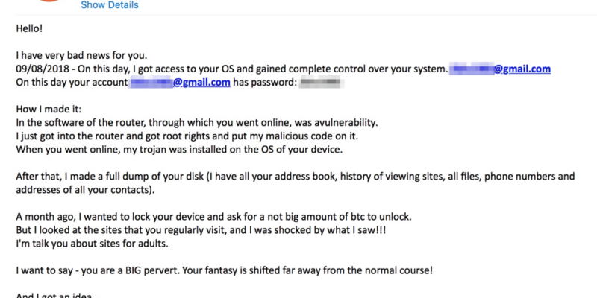
Task: Click the blurred email name before first @gmail.com
Action: click(x=472, y=69)
